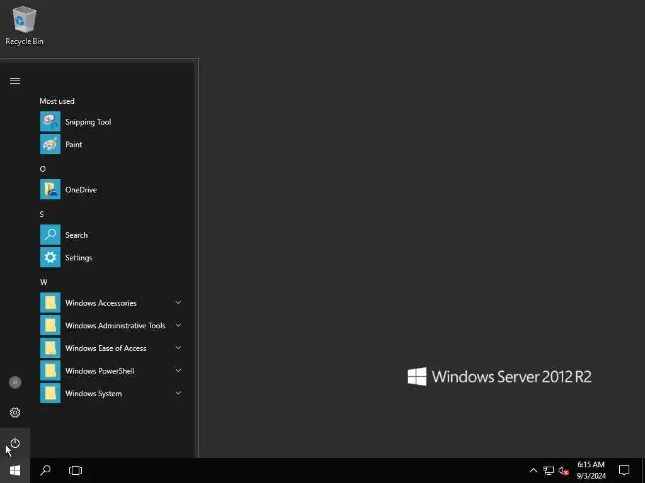Click the Windows System folder icon
The image size is (645, 483).
[x=50, y=392]
